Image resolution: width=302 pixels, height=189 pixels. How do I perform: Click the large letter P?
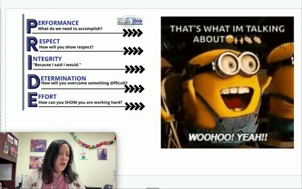(32, 26)
